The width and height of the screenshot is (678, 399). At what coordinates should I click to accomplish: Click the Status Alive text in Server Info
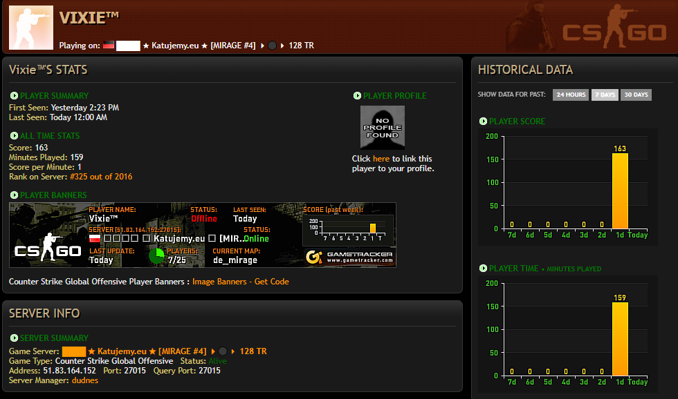(217, 361)
